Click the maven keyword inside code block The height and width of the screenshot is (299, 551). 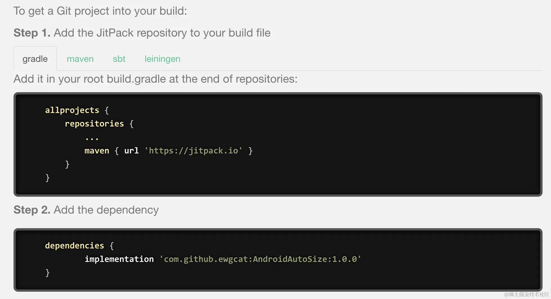click(97, 151)
